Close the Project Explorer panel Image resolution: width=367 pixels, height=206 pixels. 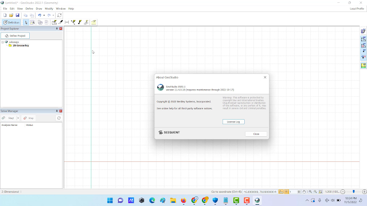click(x=61, y=29)
